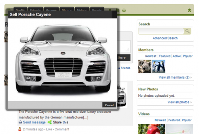Filter members by Featured
Screen dimensions: 199x134
click(x=165, y=56)
